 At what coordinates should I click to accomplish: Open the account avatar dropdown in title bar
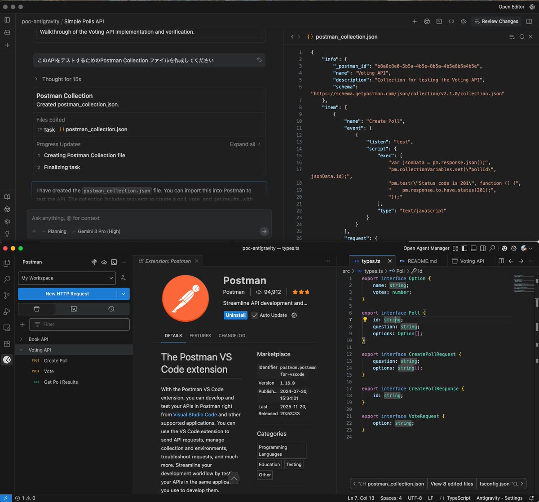point(526,249)
